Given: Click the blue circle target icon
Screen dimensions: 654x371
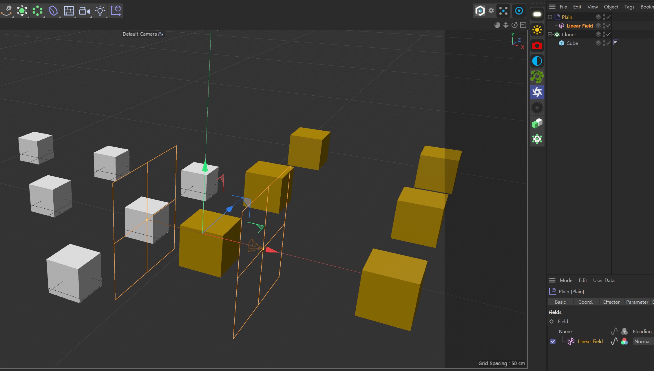Looking at the screenshot, I should point(519,11).
